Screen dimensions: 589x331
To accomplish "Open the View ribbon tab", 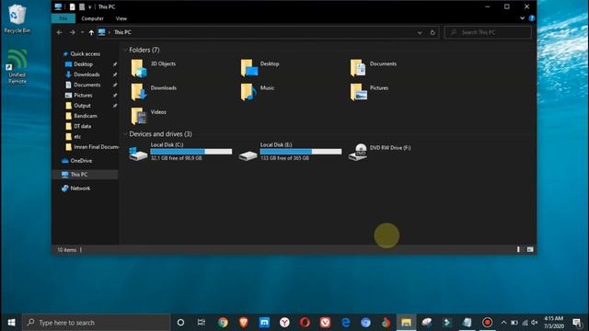I will point(121,18).
